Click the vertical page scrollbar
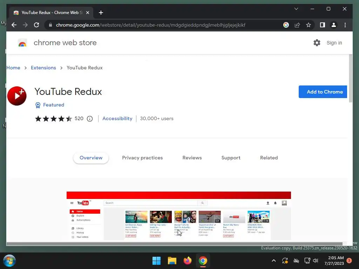Screen dimensions: 359x269 [351, 78]
